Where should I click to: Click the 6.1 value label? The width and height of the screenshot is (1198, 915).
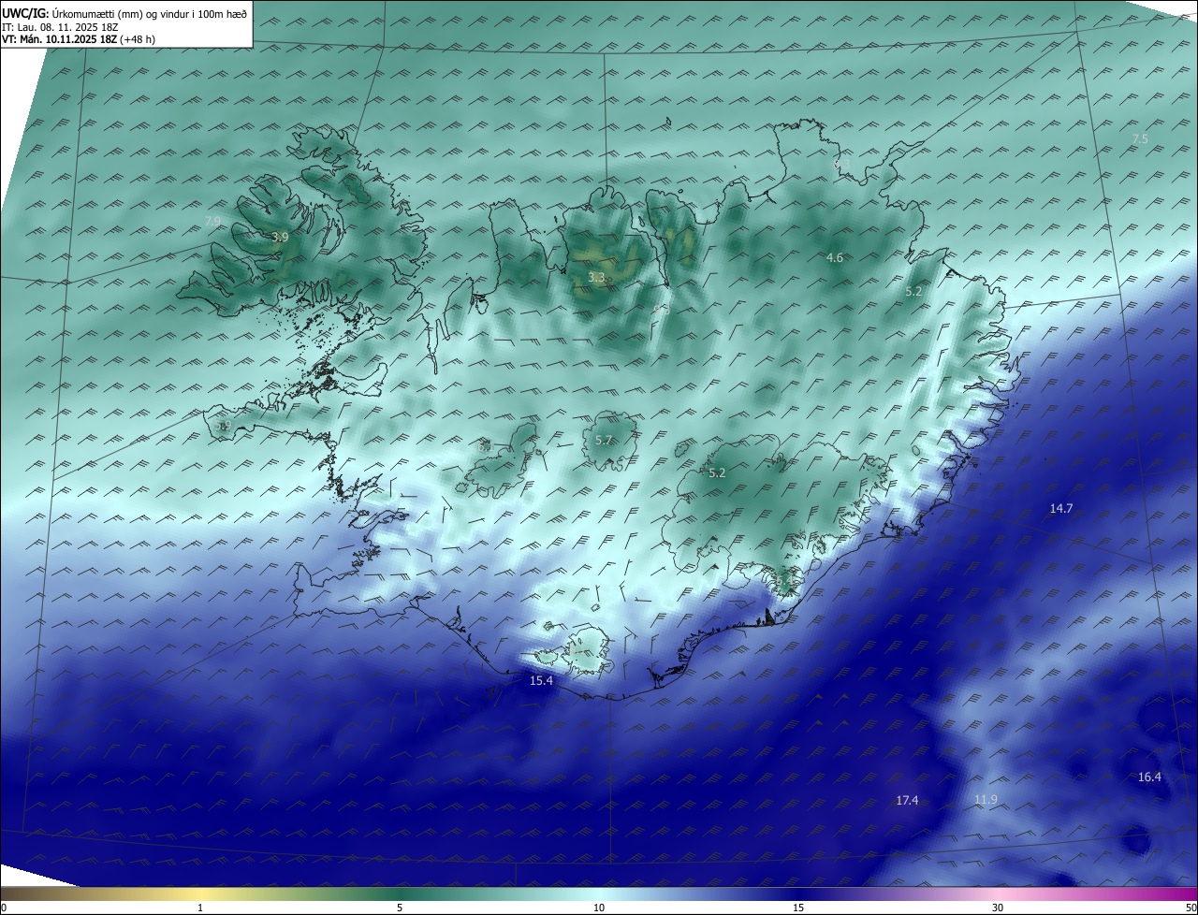(485, 447)
